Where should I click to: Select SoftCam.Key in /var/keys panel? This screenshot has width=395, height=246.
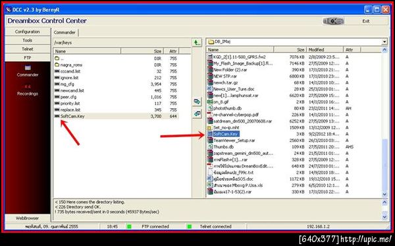pos(72,116)
